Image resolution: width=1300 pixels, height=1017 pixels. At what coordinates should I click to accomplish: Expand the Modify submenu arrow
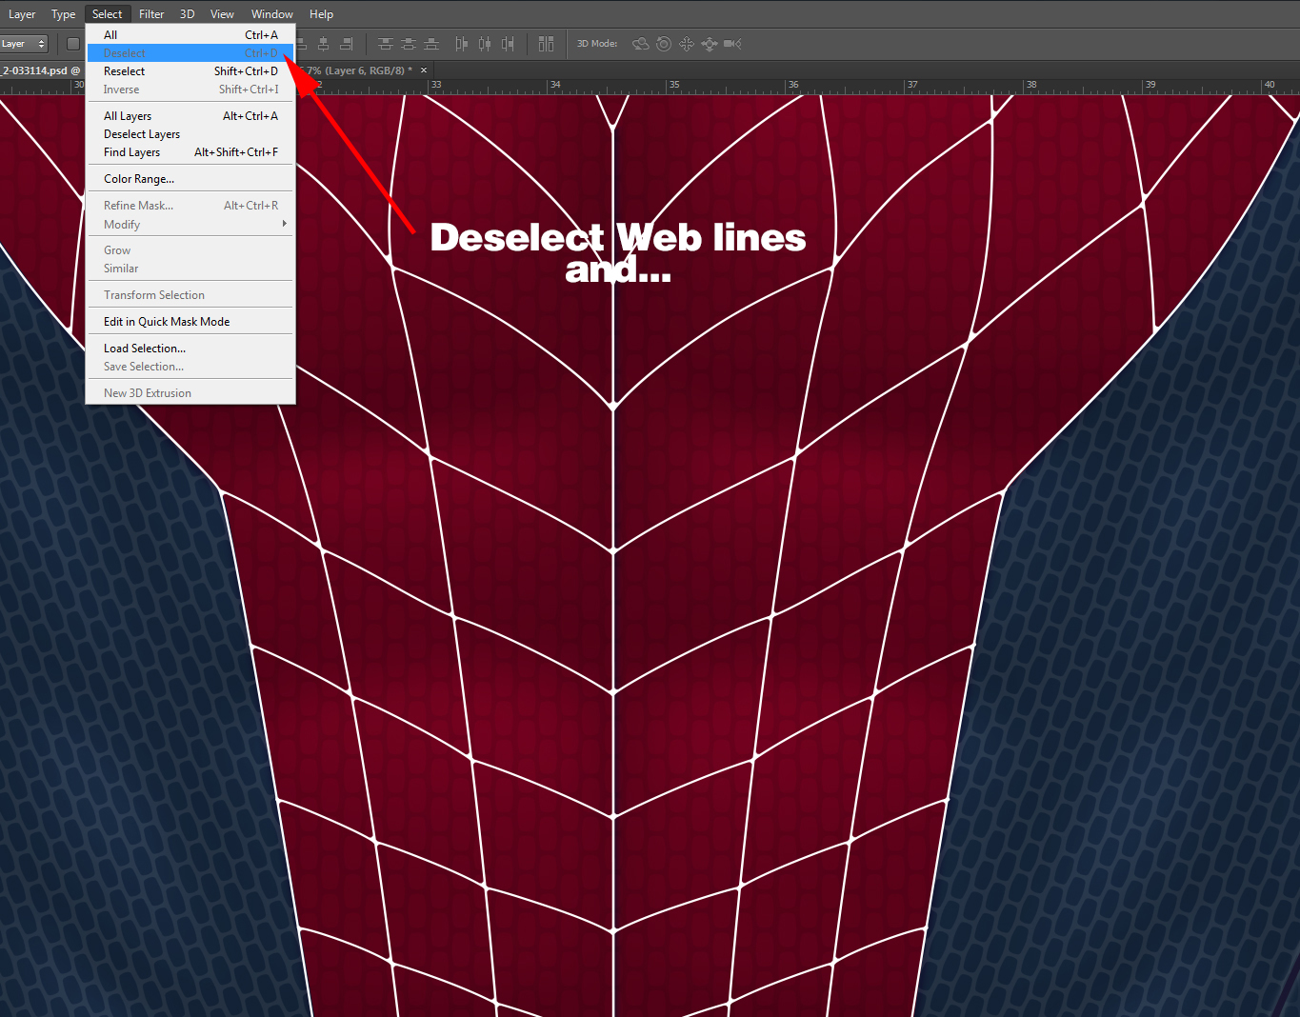pyautogui.click(x=284, y=224)
